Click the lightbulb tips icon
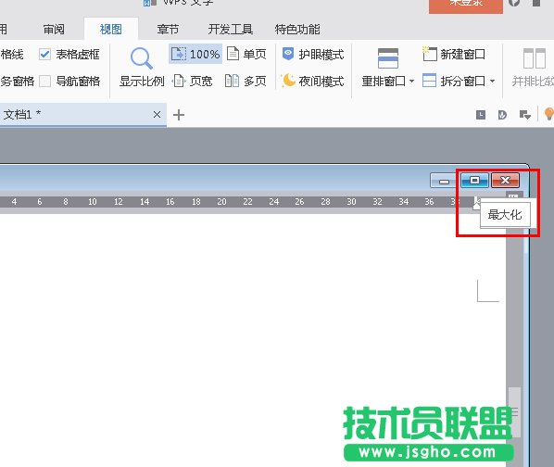This screenshot has height=467, width=554. click(548, 115)
